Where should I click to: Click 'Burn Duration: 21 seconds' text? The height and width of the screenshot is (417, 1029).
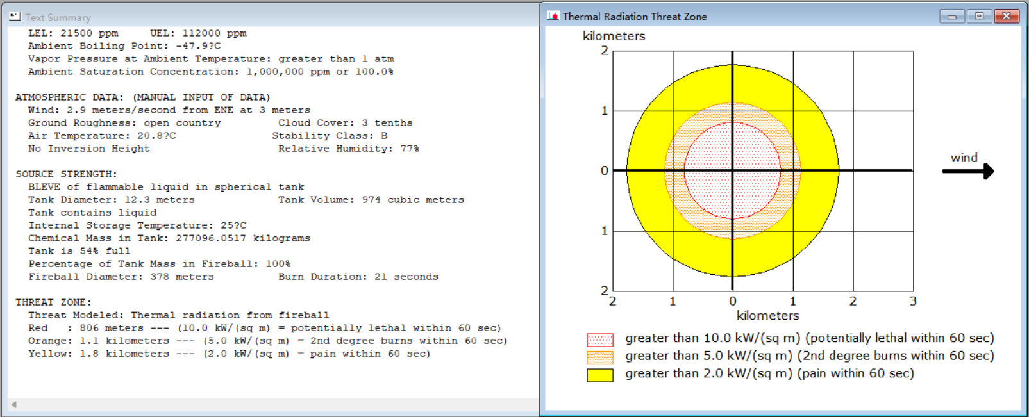tap(358, 277)
